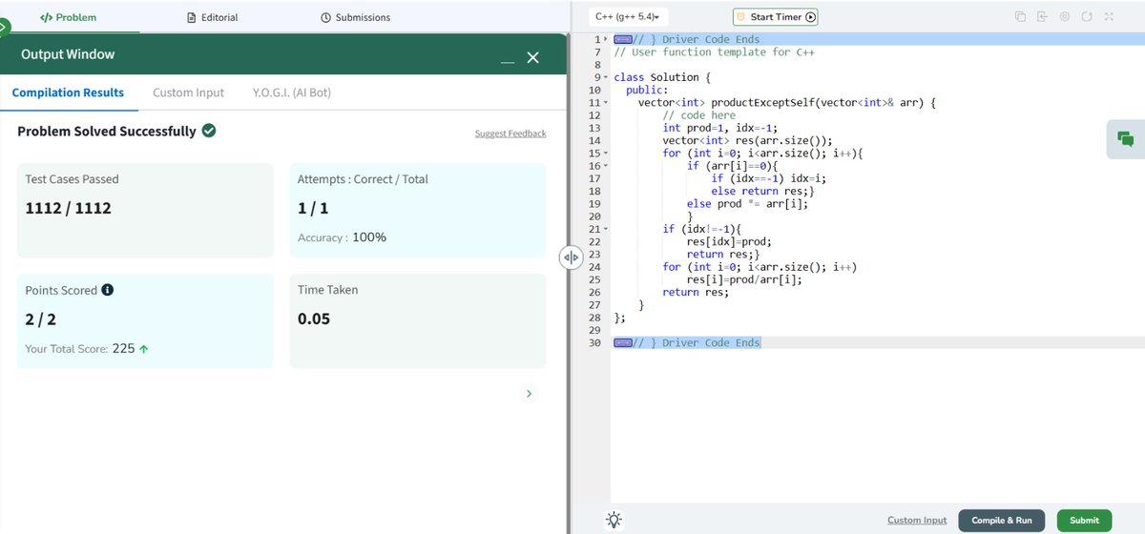
Task: Collapse the if block at line 16
Action: click(x=605, y=166)
